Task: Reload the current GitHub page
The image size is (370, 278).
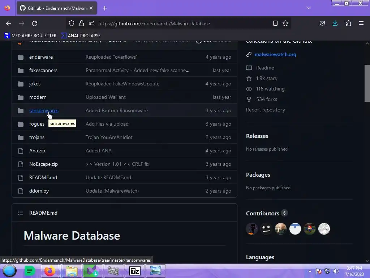Action: click(x=35, y=24)
